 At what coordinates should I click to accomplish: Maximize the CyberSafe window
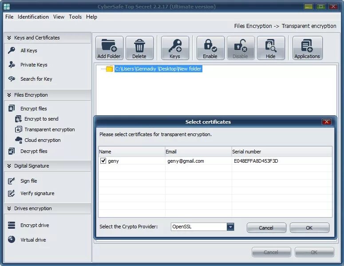pos(321,7)
